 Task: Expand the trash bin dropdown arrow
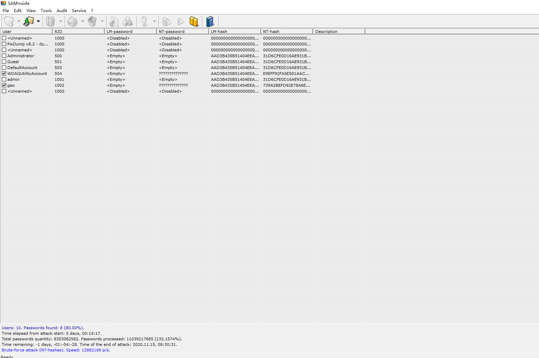point(102,22)
